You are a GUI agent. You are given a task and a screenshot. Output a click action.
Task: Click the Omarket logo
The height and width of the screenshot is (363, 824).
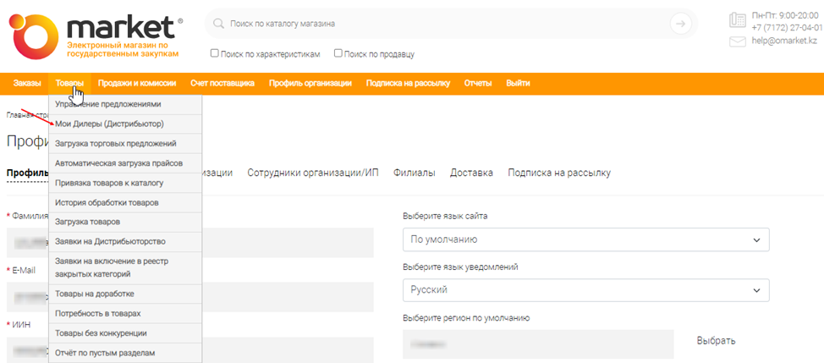93,36
